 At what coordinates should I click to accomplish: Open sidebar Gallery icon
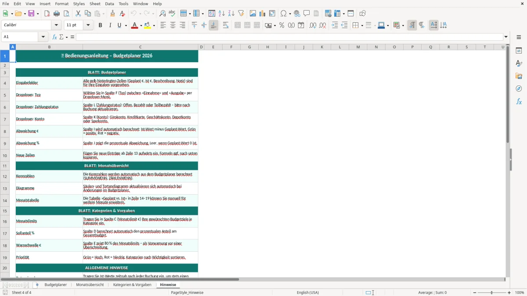click(x=519, y=76)
